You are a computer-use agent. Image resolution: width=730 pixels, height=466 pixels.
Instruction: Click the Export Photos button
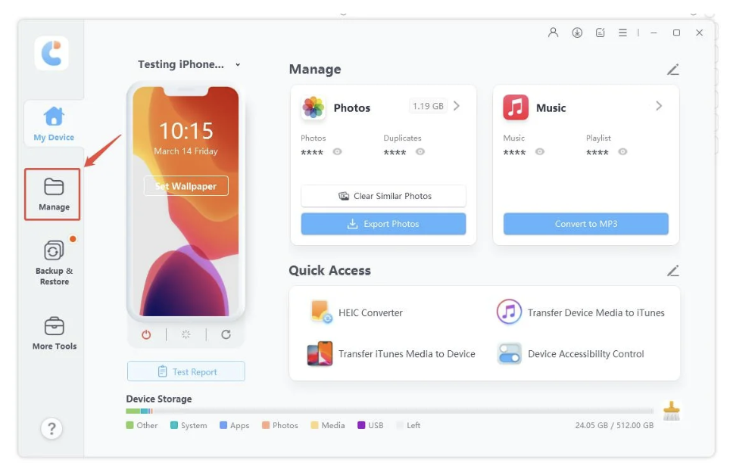pos(383,224)
